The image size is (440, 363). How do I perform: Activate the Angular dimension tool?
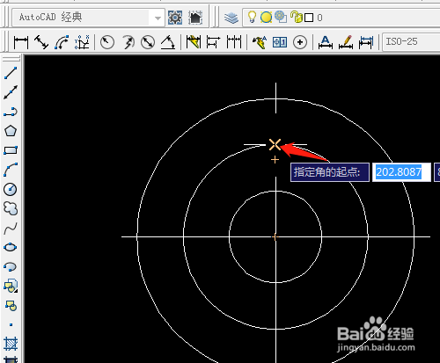pyautogui.click(x=168, y=42)
